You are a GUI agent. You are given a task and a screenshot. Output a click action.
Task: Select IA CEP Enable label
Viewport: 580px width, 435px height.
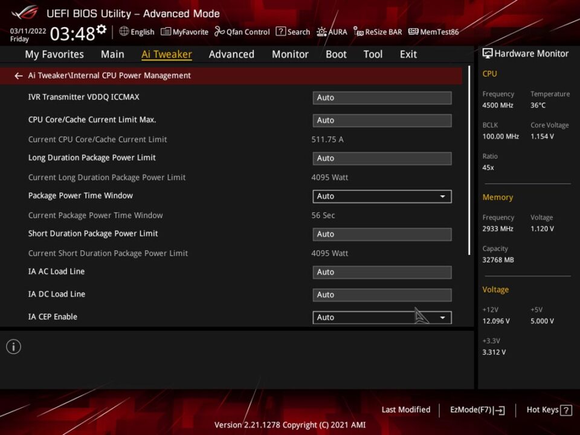pyautogui.click(x=53, y=317)
